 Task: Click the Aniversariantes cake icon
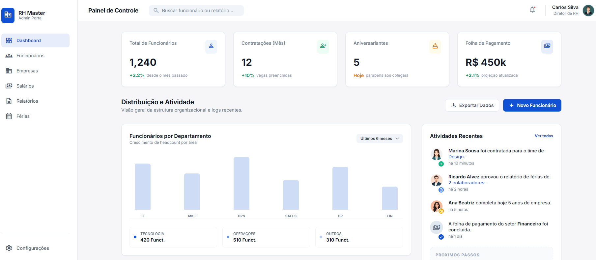[435, 46]
